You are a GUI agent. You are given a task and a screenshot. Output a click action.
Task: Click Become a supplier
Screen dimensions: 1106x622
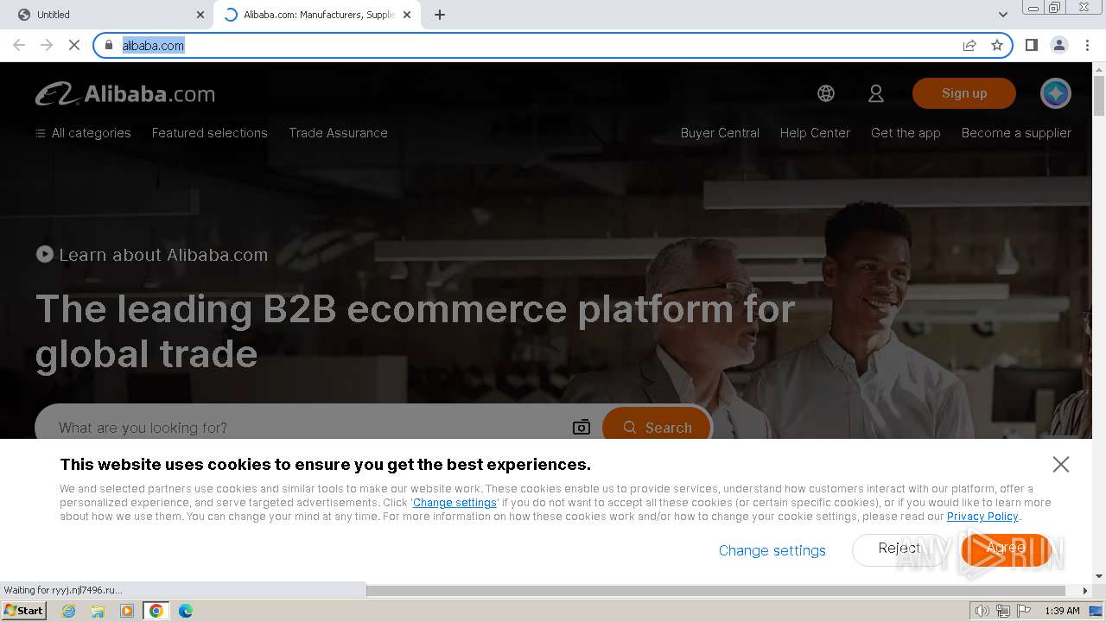[x=1016, y=133]
